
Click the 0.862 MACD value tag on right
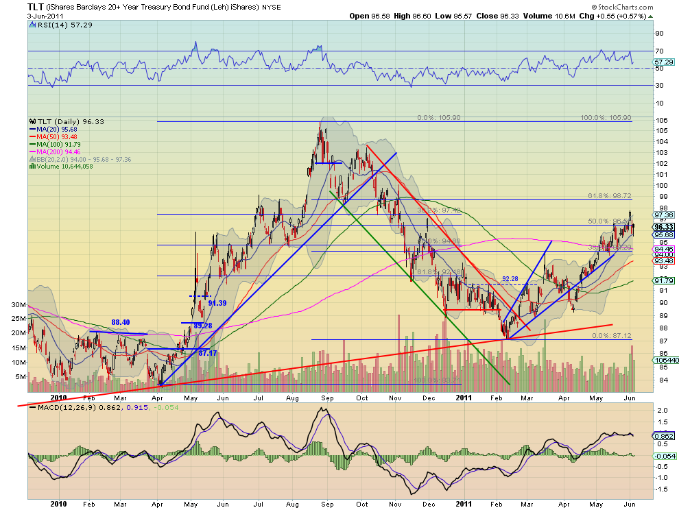click(x=663, y=436)
